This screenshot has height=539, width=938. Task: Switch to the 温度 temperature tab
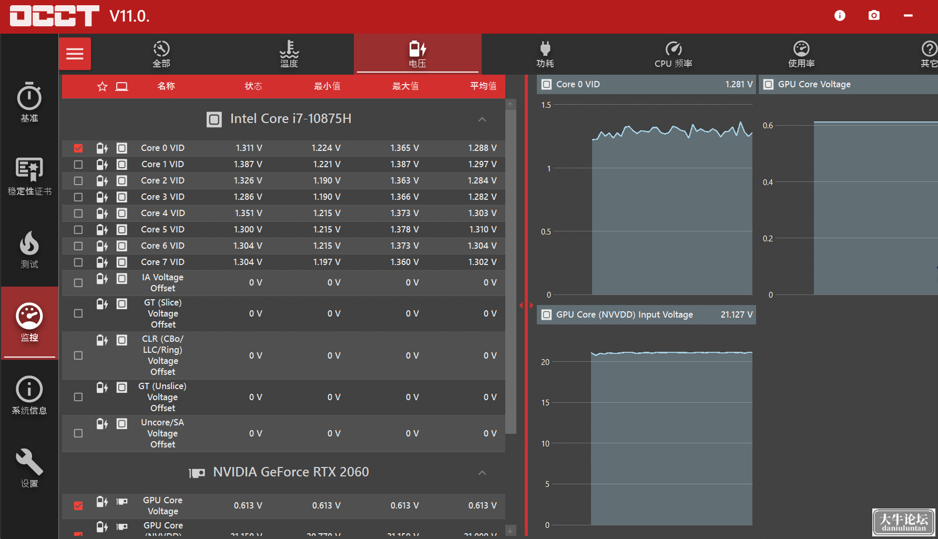click(289, 54)
